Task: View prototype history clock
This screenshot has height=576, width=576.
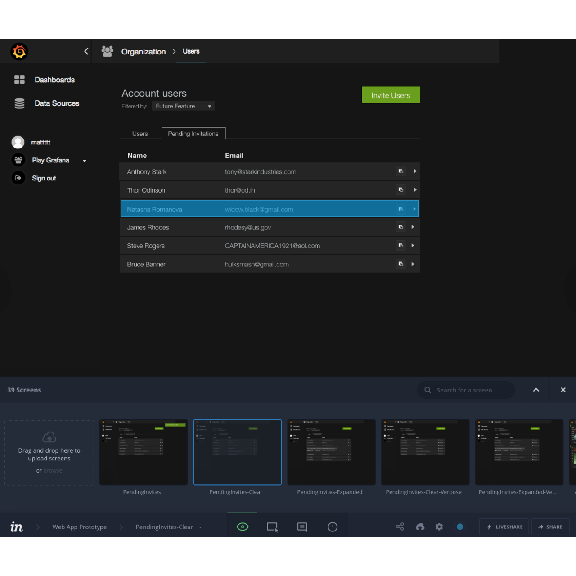Action: coord(333,526)
